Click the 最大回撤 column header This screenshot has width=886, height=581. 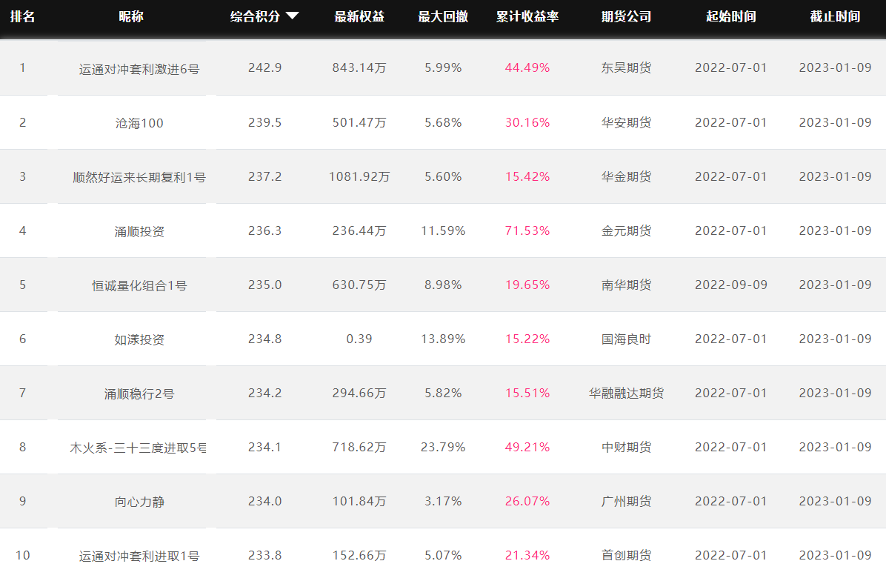click(443, 16)
